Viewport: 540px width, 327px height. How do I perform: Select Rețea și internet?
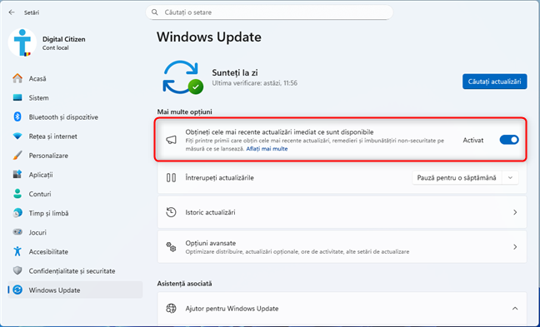click(x=75, y=136)
